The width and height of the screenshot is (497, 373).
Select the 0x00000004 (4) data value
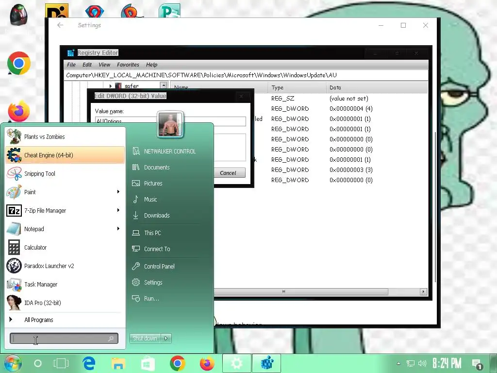pos(351,109)
